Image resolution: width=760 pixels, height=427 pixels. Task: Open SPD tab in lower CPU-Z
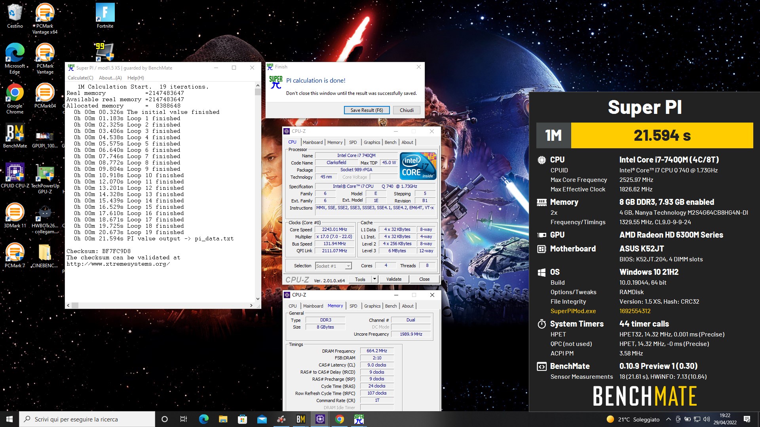(353, 306)
